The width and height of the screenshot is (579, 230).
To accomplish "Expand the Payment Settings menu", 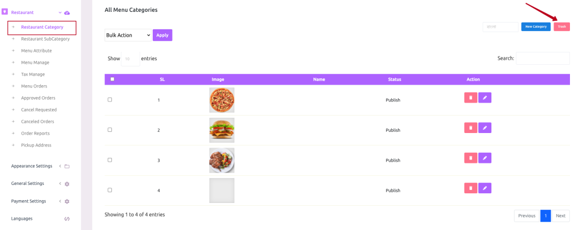I will click(40, 201).
